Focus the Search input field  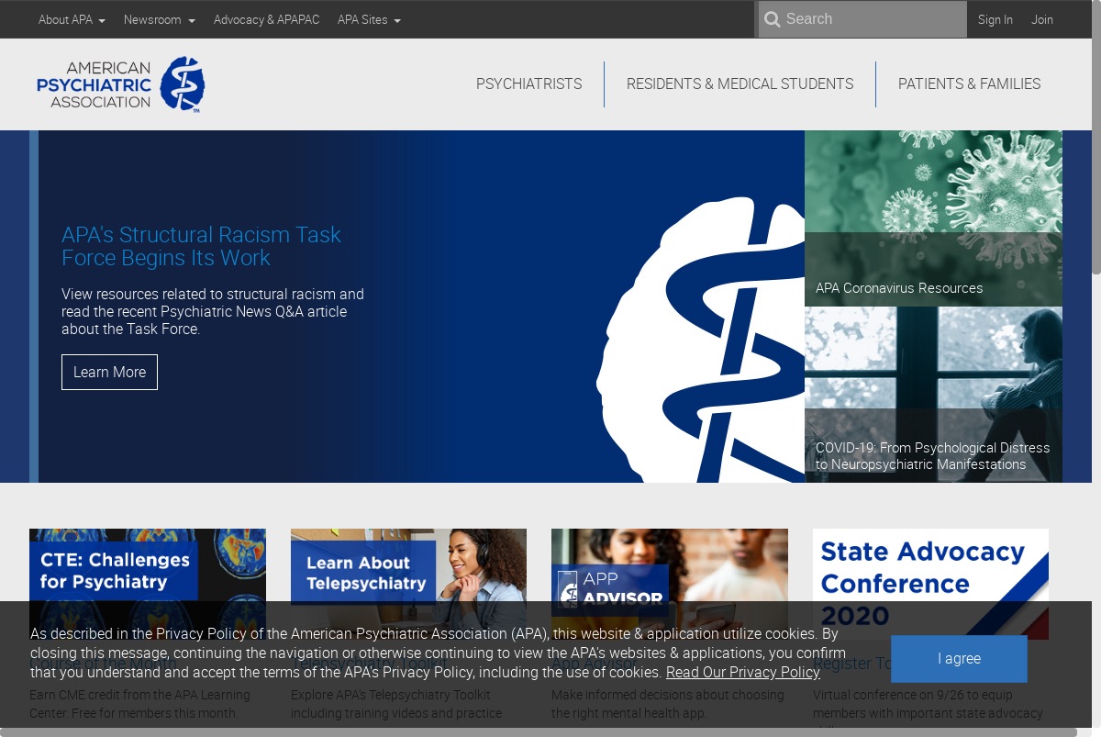862,19
